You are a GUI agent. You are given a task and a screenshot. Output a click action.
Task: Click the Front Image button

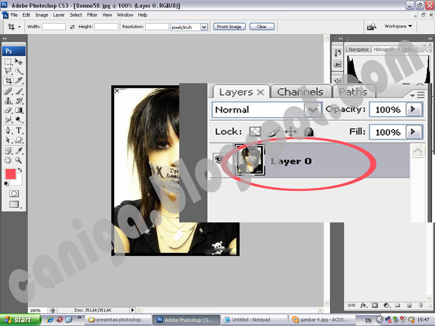[x=229, y=27]
